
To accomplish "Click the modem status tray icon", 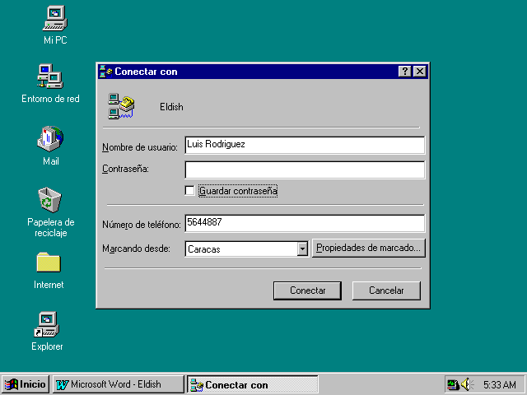I will 452,384.
